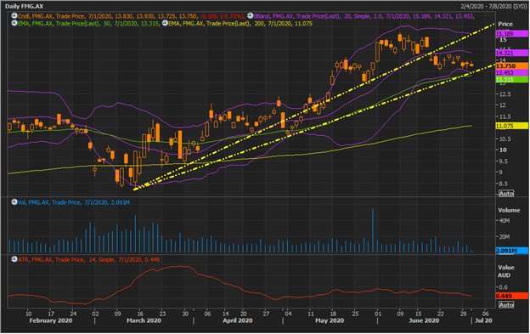
Task: Click the February 2020 month label
Action: tap(51, 320)
